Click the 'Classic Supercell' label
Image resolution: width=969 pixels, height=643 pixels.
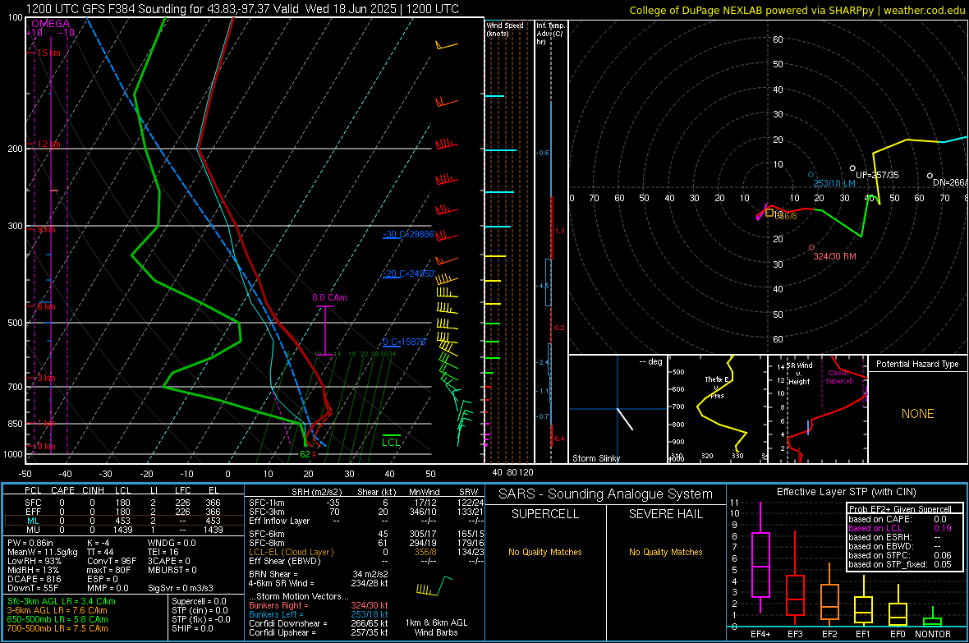coord(838,377)
